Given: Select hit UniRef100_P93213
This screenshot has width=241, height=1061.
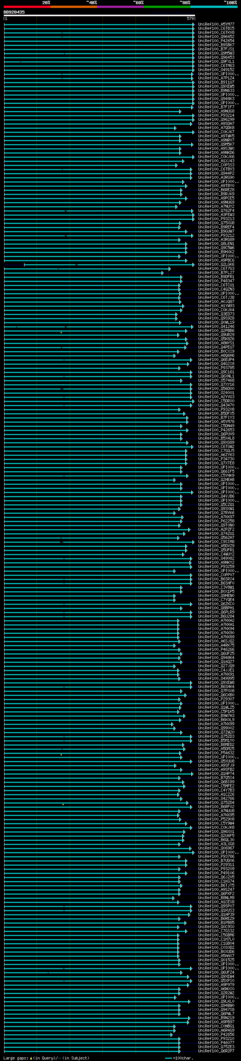Looking at the screenshot, I should click(216, 219).
